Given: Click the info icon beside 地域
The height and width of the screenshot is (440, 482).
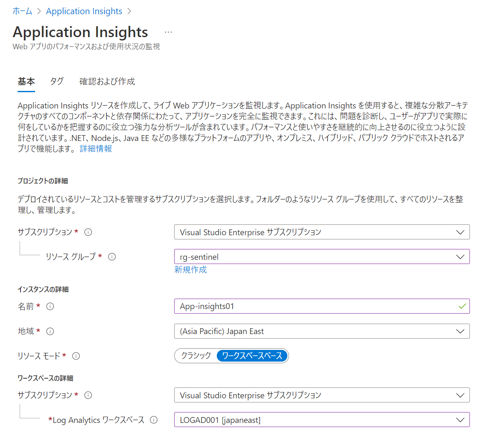Looking at the screenshot, I should [50, 332].
